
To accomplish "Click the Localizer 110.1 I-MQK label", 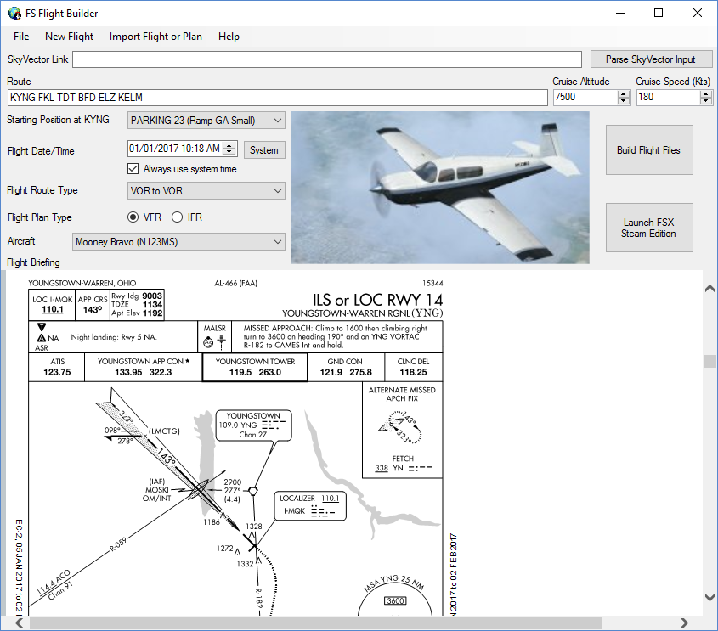I will 310,505.
